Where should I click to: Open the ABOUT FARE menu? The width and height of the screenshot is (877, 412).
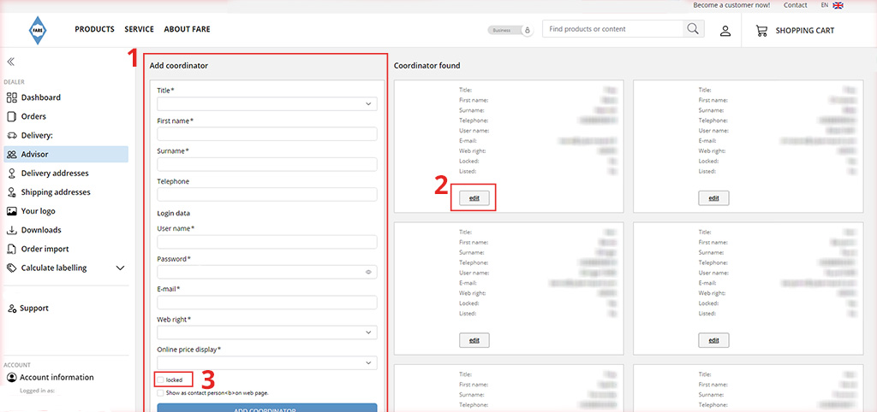[188, 30]
